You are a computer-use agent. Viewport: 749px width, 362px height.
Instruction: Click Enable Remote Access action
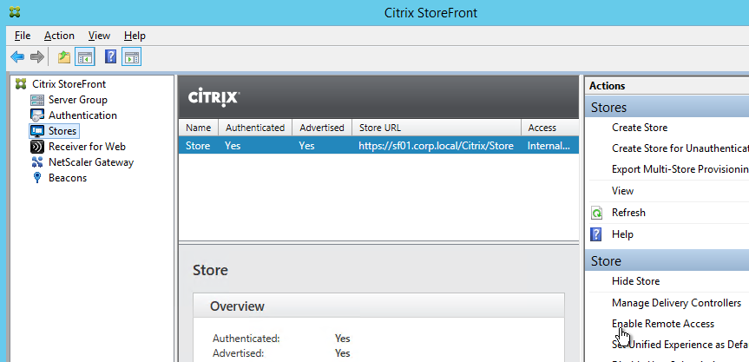pos(663,324)
